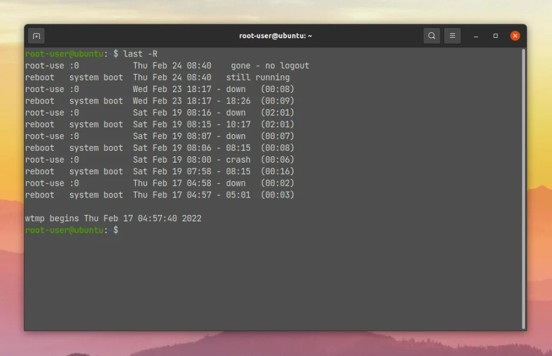Open a new terminal tab
This screenshot has height=356, width=552.
[x=36, y=36]
